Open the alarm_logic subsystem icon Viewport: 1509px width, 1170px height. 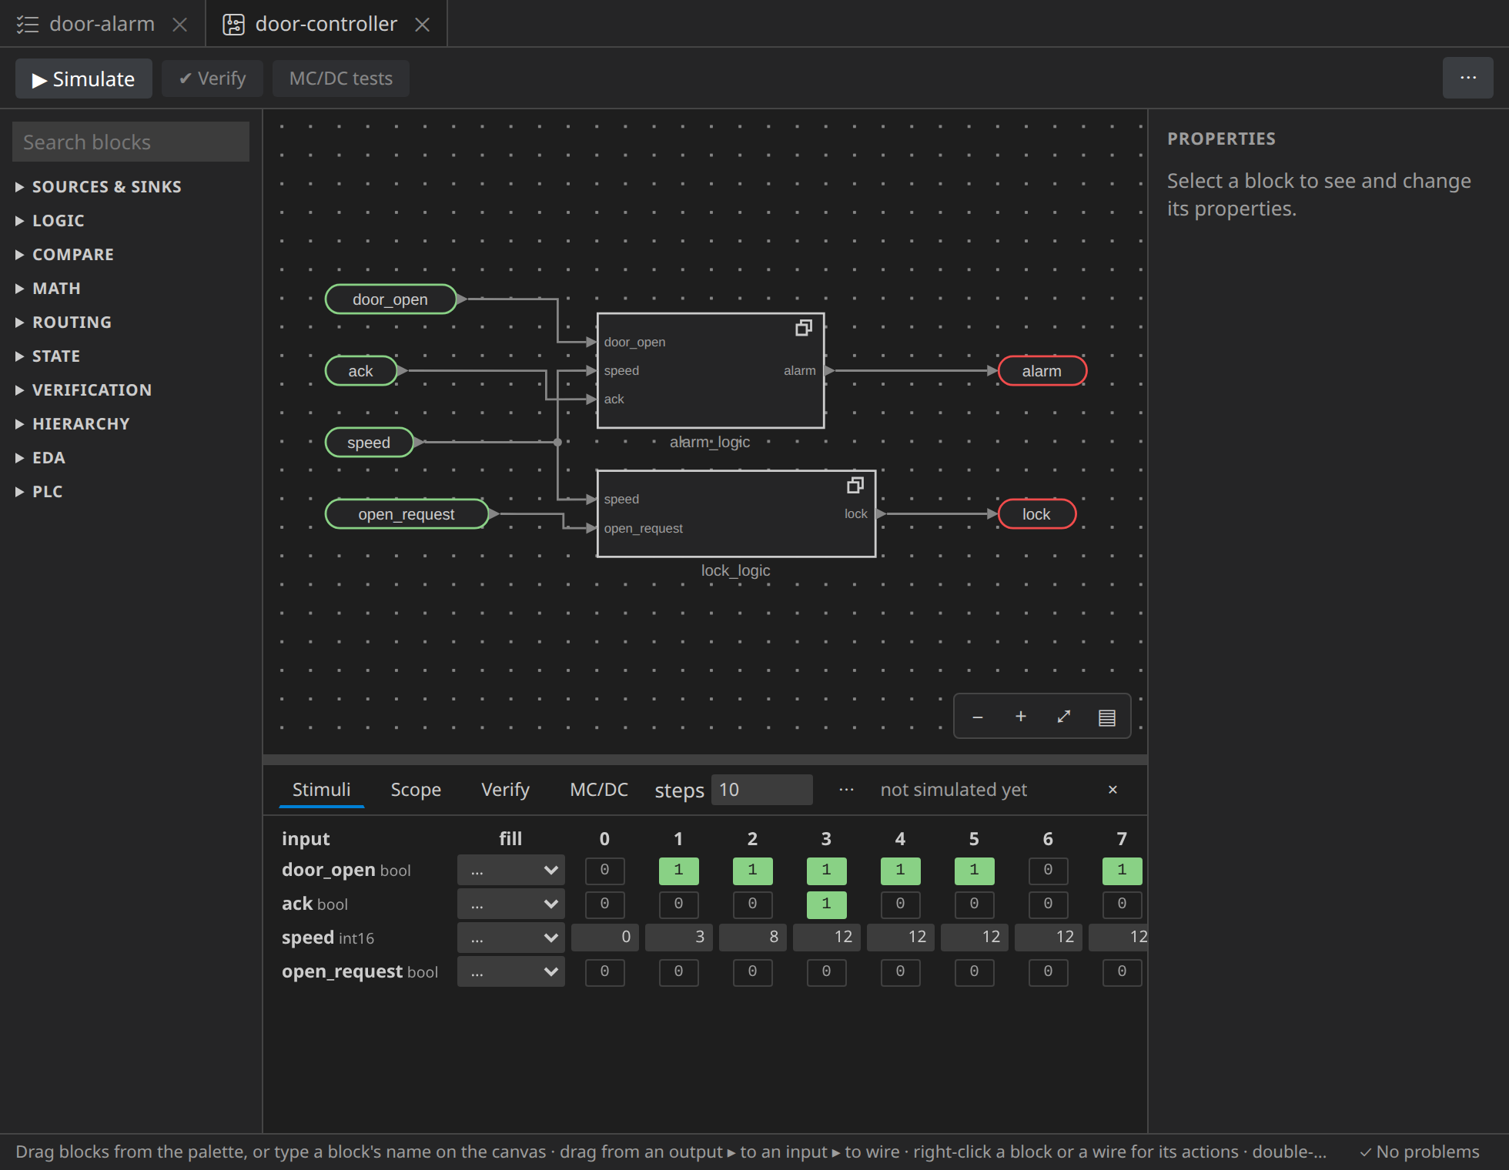(x=803, y=329)
